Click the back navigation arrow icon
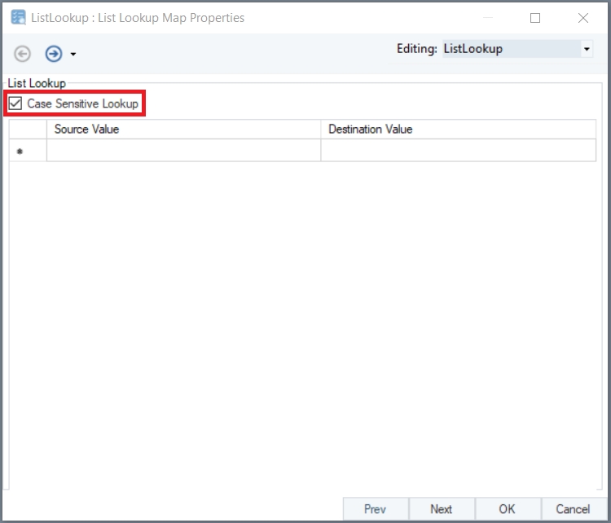Screen dimensions: 611x523 tap(22, 54)
